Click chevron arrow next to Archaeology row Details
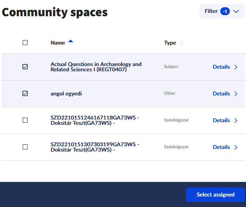The height and width of the screenshot is (207, 246). tap(236, 67)
